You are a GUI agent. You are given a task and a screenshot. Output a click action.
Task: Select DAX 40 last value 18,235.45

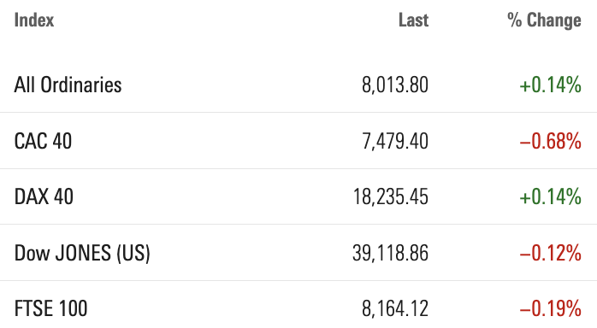point(391,196)
